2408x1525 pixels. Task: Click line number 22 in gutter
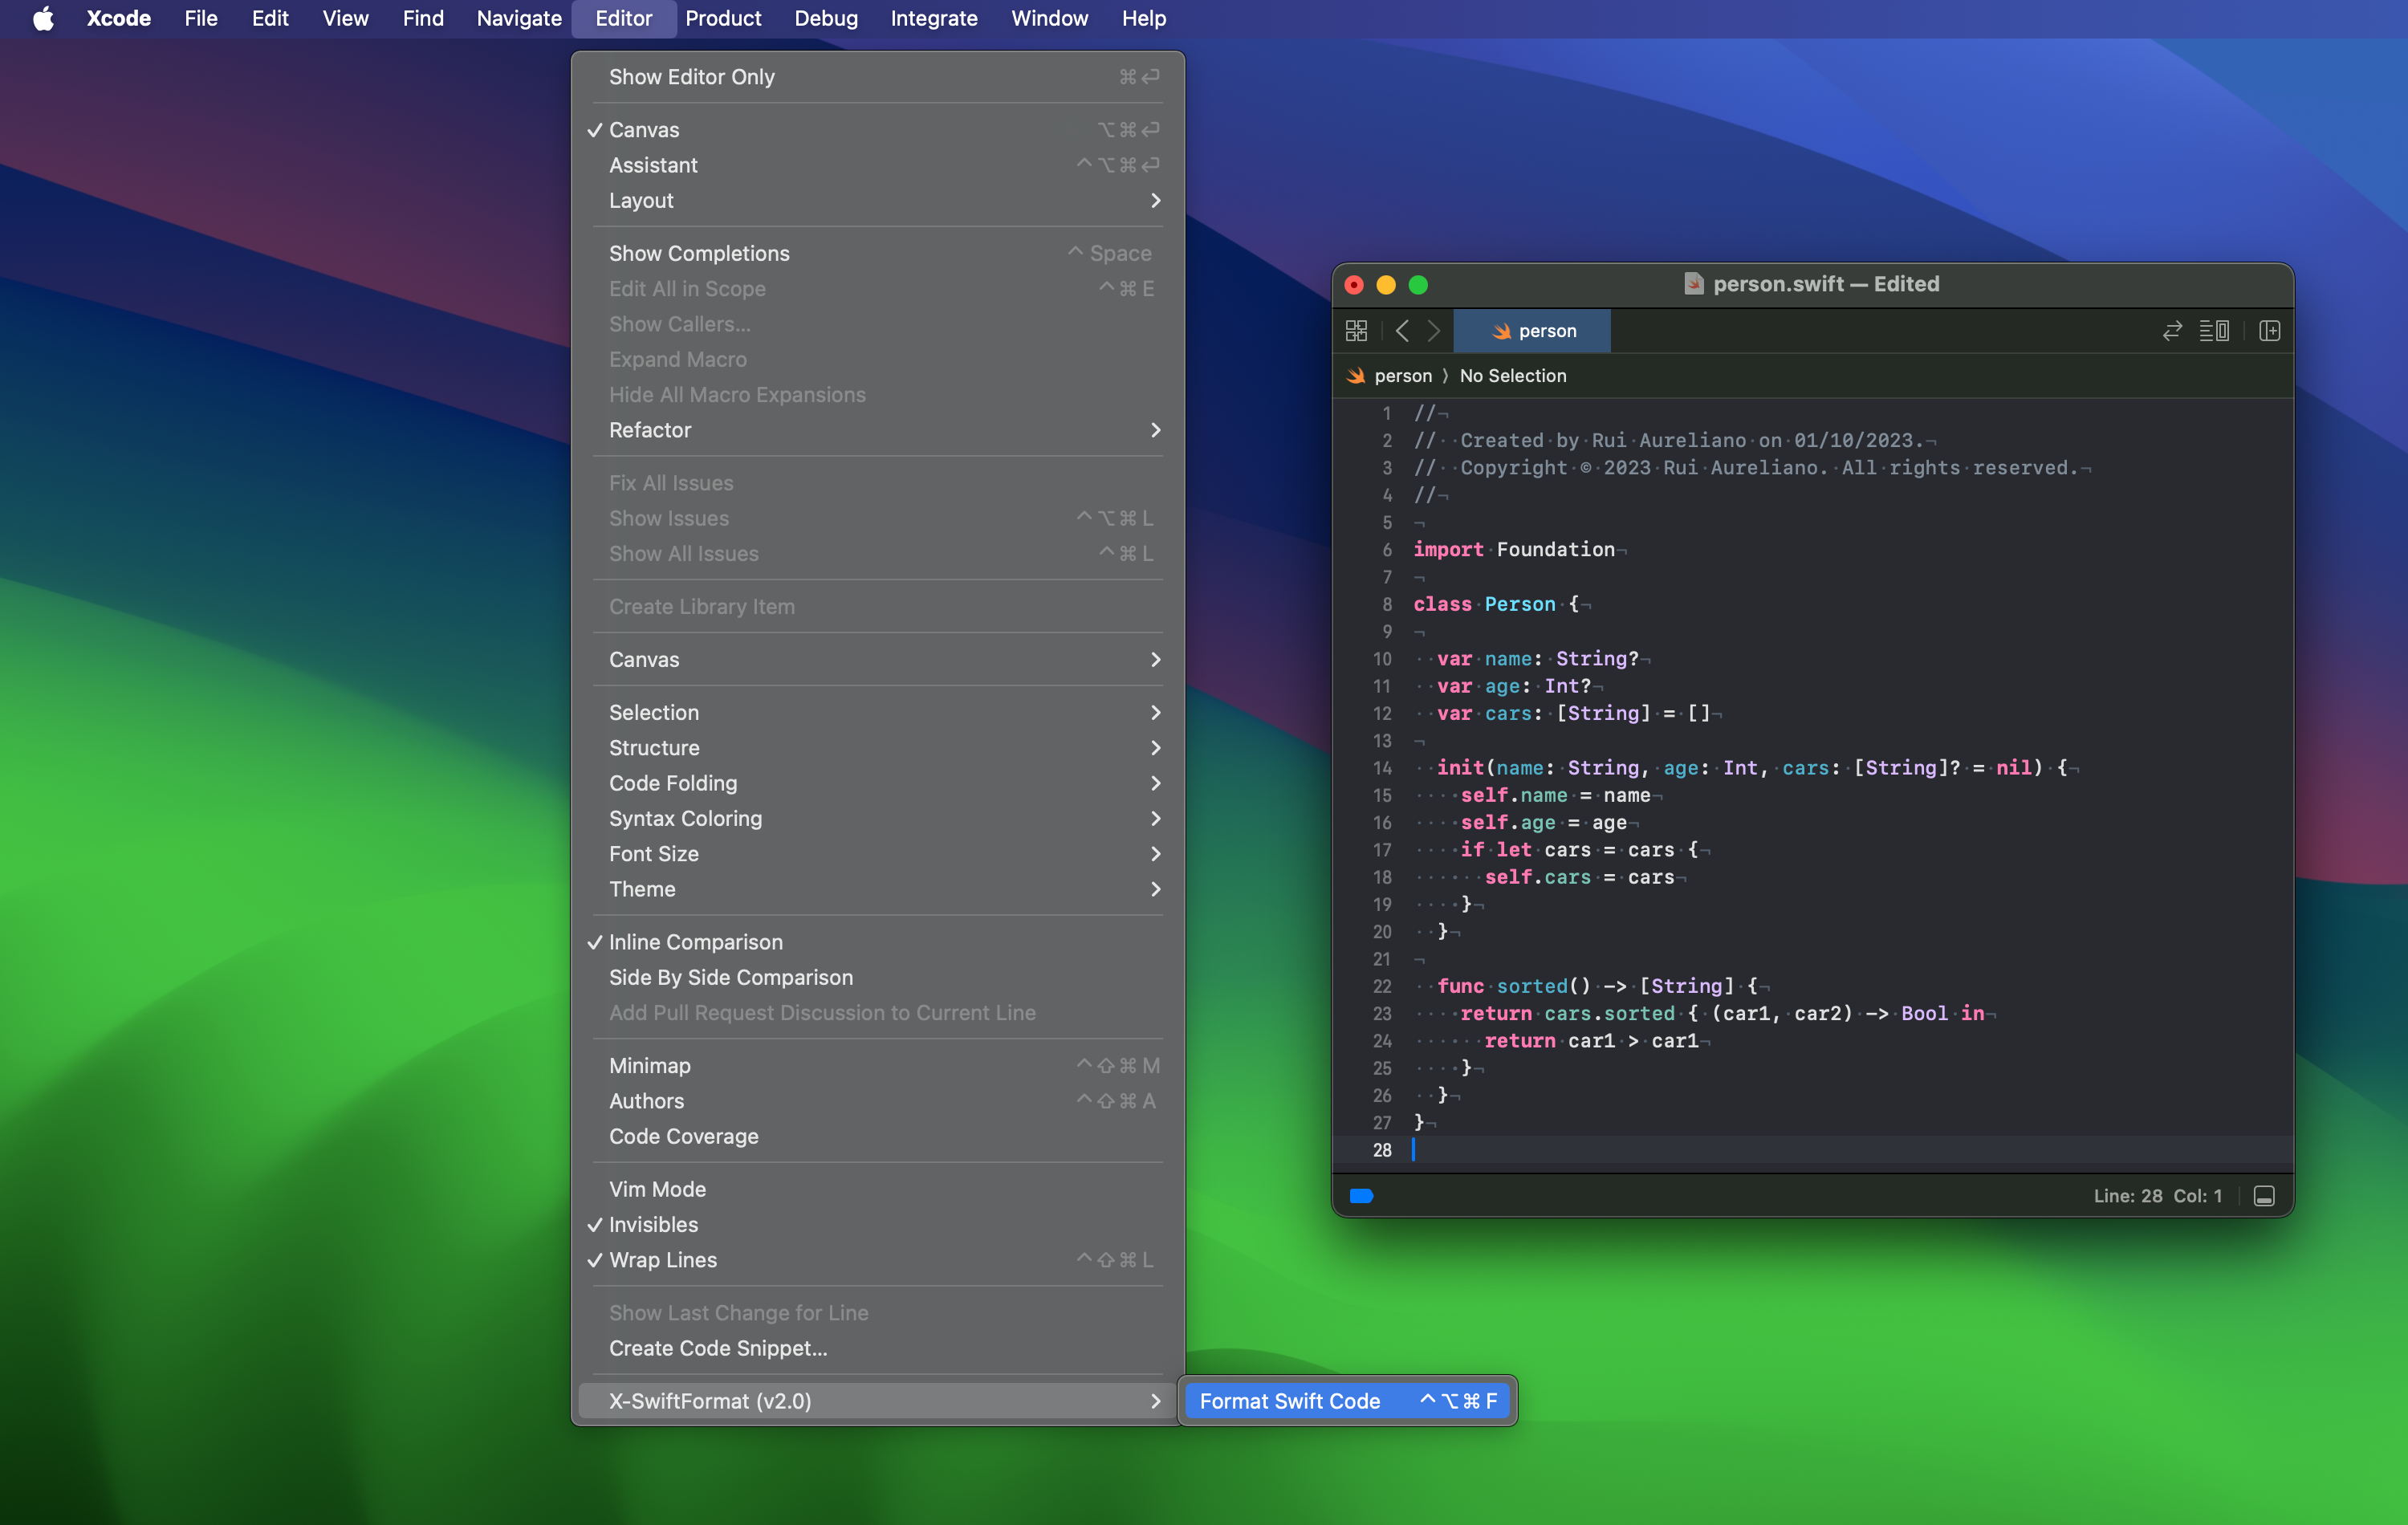(1381, 986)
